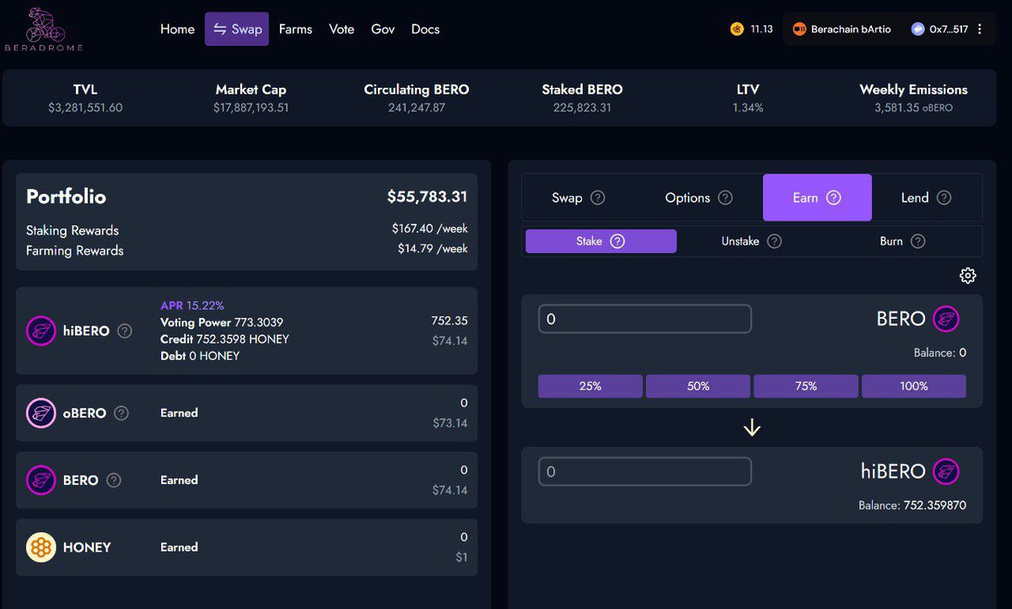
Task: Open help icon next to BERO in portfolio
Action: tap(114, 480)
